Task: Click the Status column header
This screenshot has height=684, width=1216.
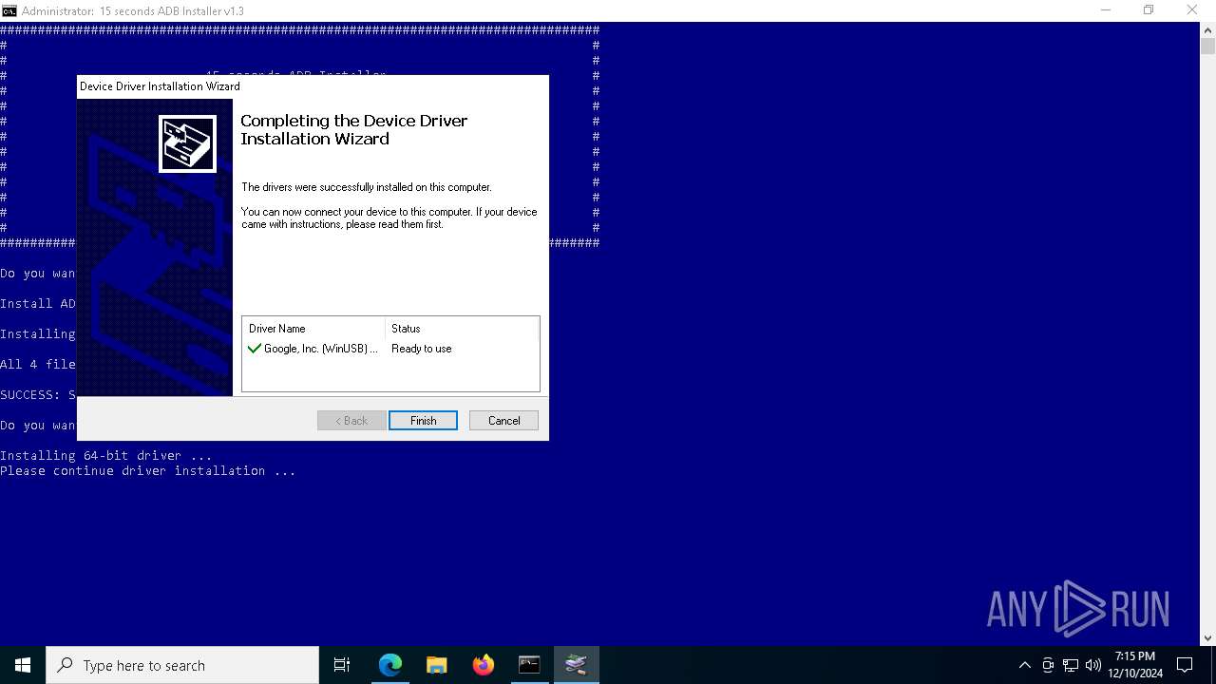Action: (462, 329)
